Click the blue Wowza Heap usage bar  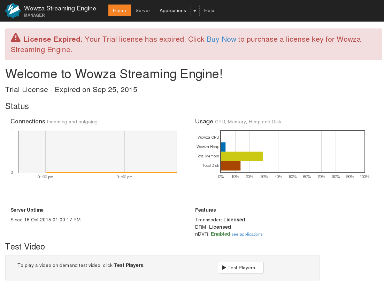223,147
